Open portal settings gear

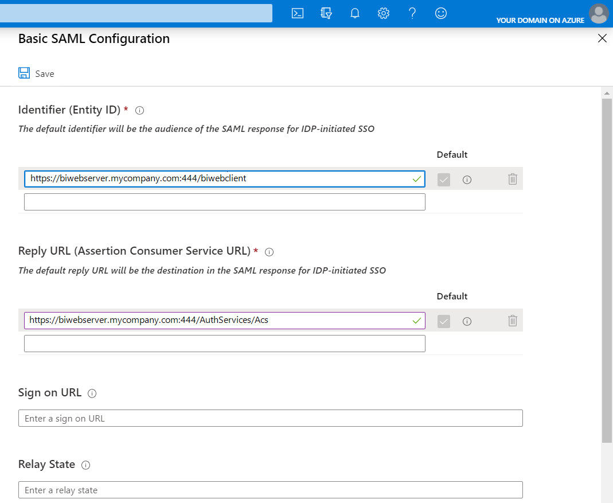point(384,13)
